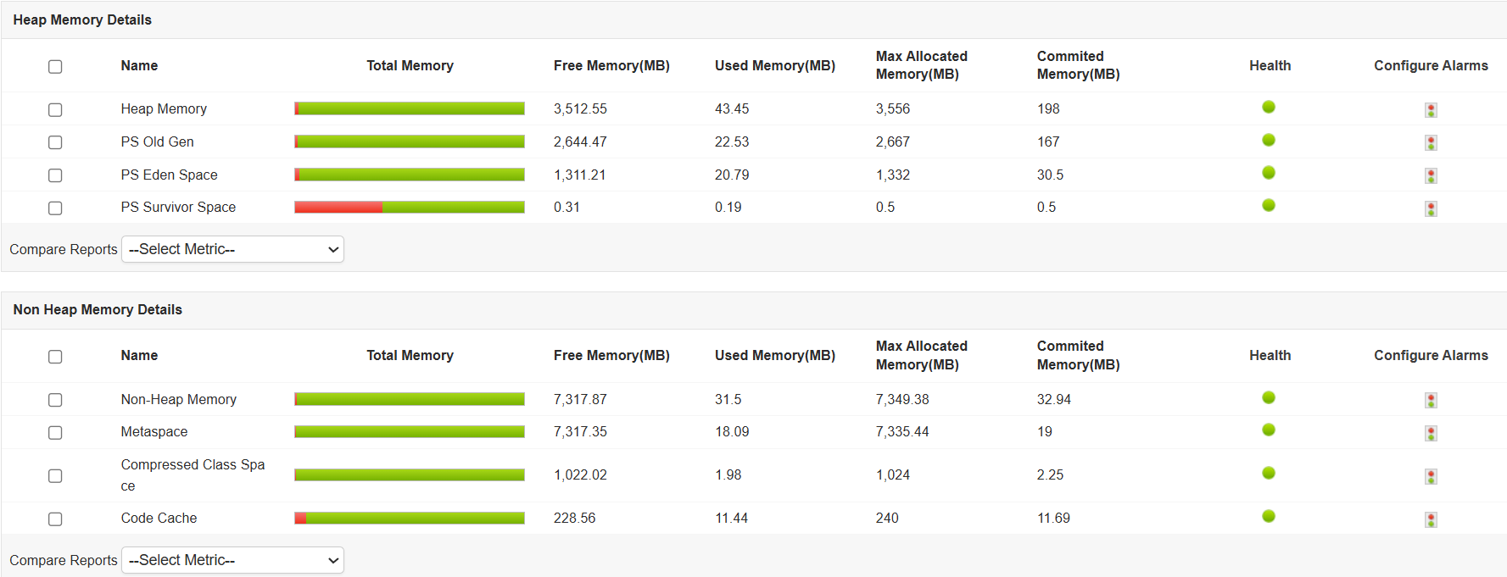
Task: Select a metric from the --Select Metric-- dropdown
Action: pyautogui.click(x=232, y=249)
